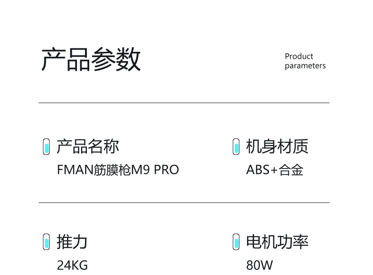
Task: Click the pill icon beside 机身材质
Action: [236, 146]
